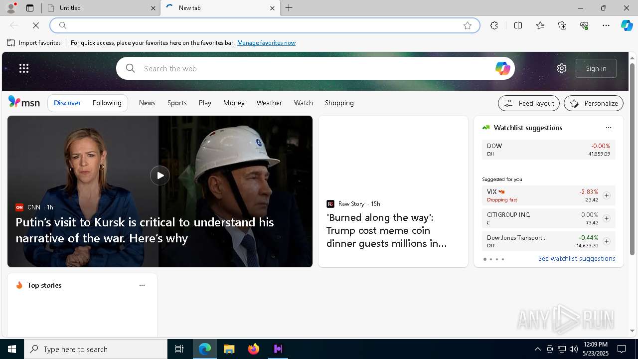Image resolution: width=638 pixels, height=359 pixels.
Task: Open the Play section
Action: tap(205, 103)
